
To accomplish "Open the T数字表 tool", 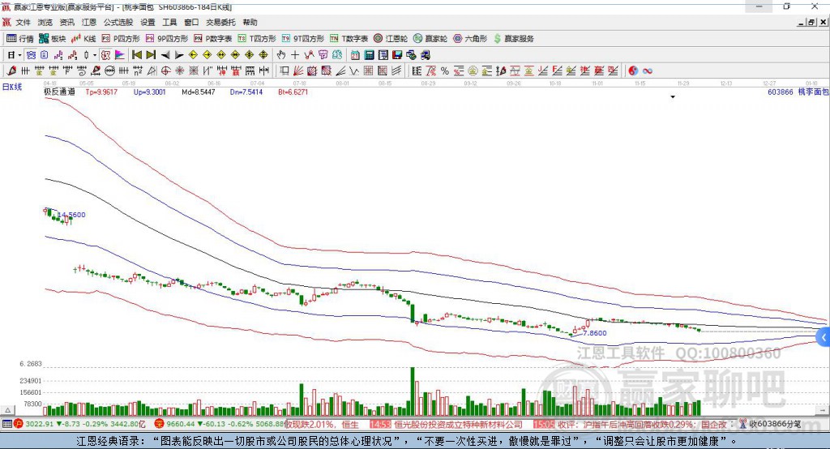I will [x=349, y=39].
